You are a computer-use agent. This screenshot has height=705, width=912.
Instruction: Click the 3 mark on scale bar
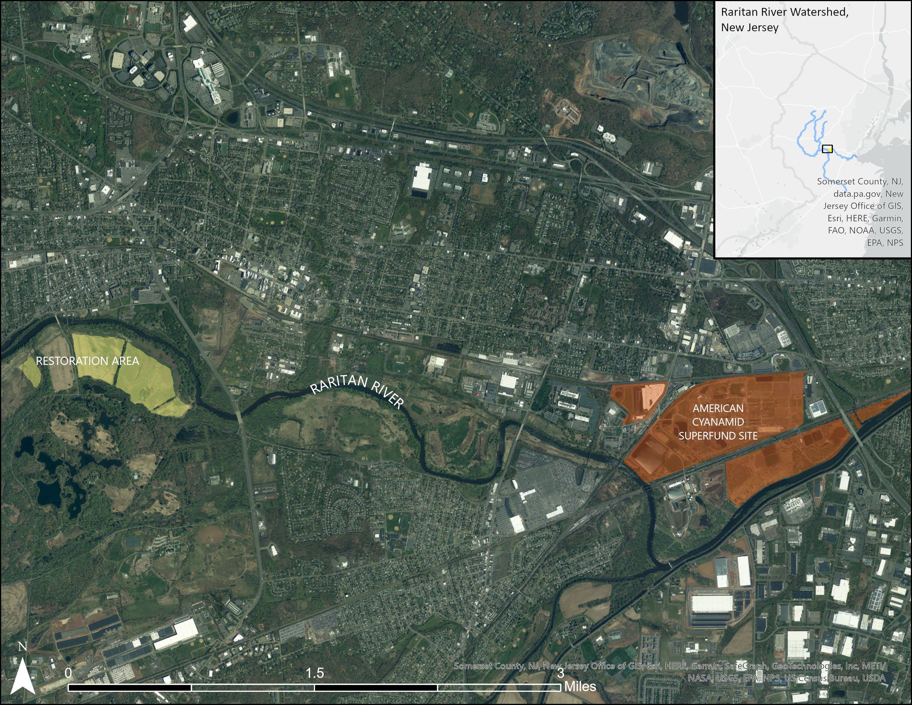tap(560, 673)
